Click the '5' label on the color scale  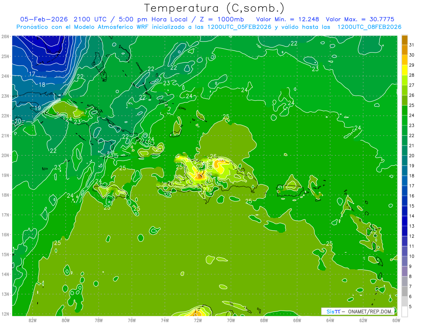(x=410, y=307)
